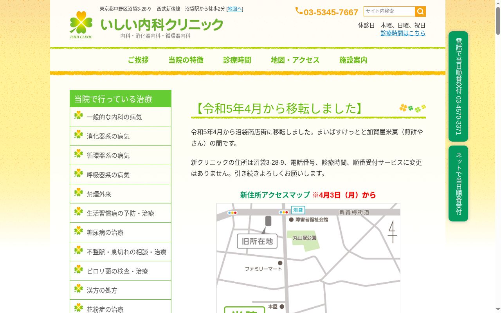
Task: Open 不整脈・息切れの相談・治療 sidebar entry
Action: 121,252
